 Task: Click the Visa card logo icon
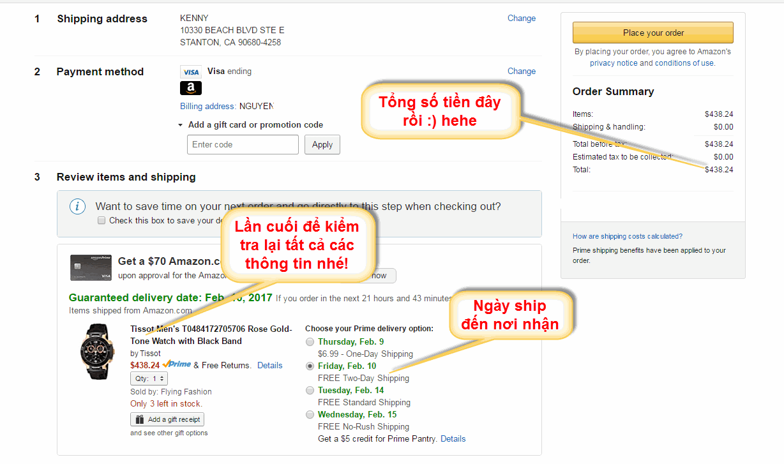point(190,72)
